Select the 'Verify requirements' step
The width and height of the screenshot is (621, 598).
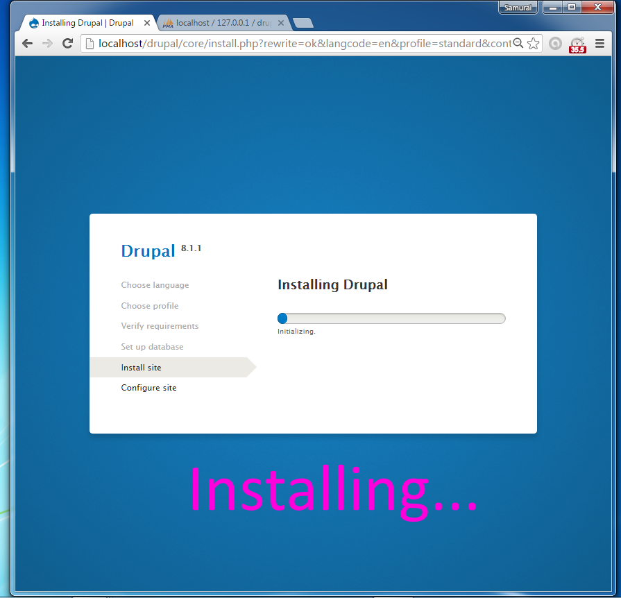coord(160,326)
